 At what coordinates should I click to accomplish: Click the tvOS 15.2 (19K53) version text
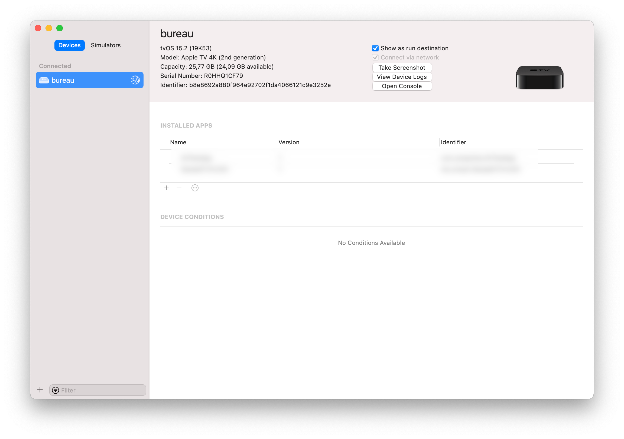(x=186, y=48)
